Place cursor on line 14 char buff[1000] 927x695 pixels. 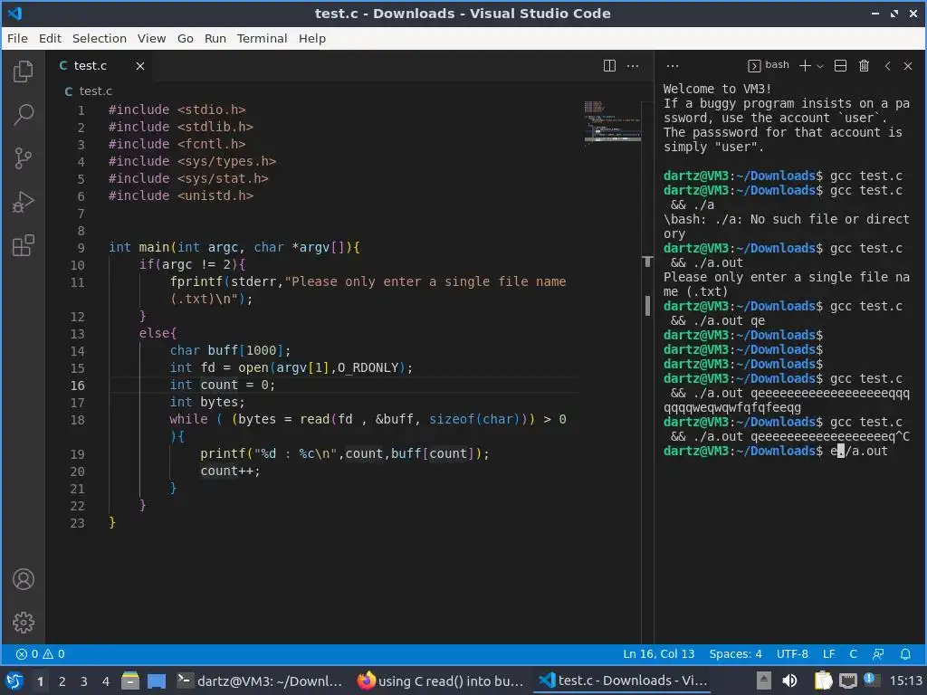pos(230,350)
